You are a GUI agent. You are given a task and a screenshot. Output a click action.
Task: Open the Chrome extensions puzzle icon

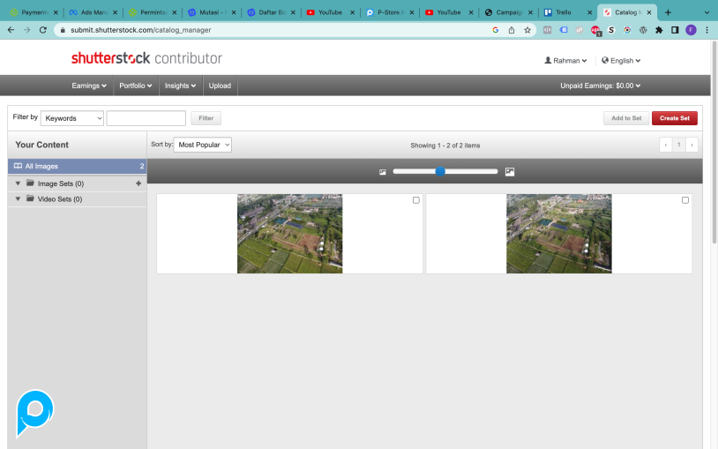[659, 29]
